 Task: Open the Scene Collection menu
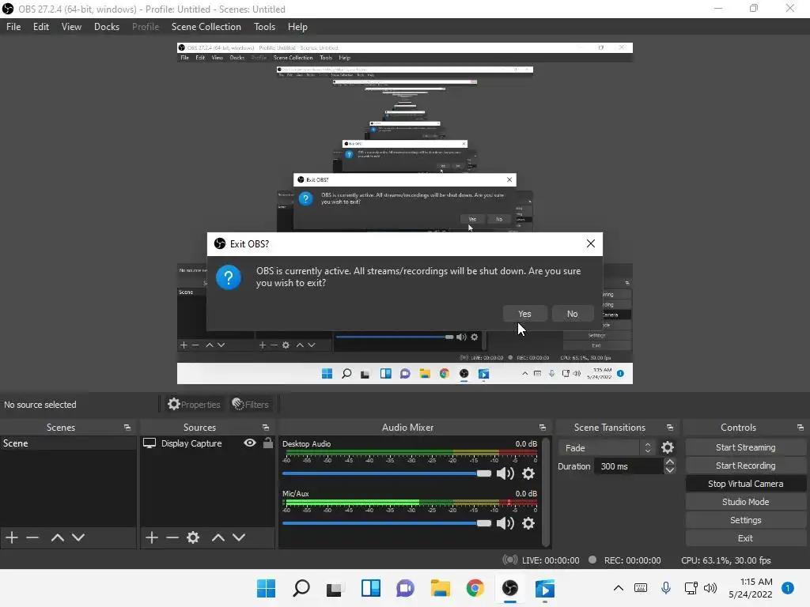(206, 27)
